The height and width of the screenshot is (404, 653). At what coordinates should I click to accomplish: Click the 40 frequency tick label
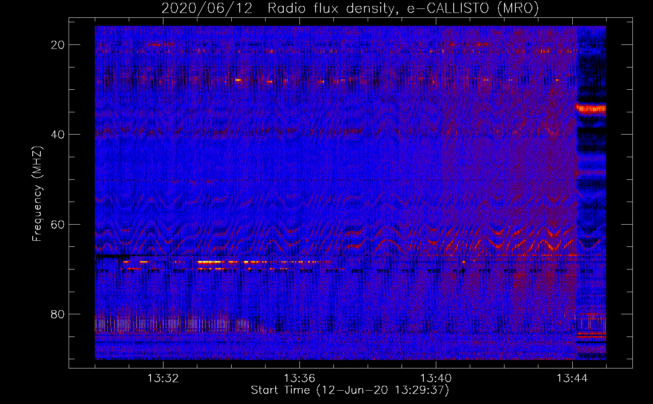pos(58,135)
